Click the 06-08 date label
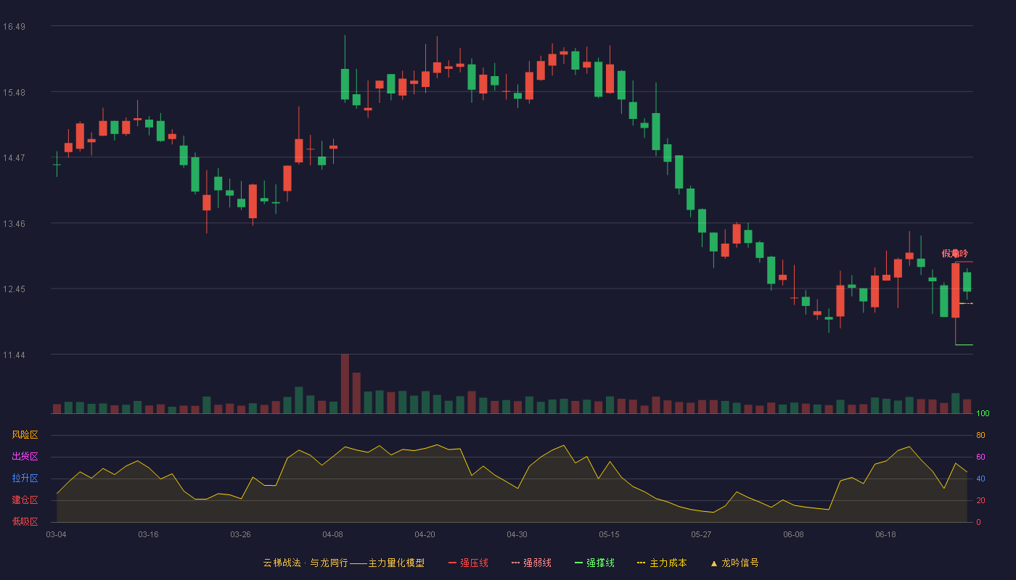 [793, 534]
